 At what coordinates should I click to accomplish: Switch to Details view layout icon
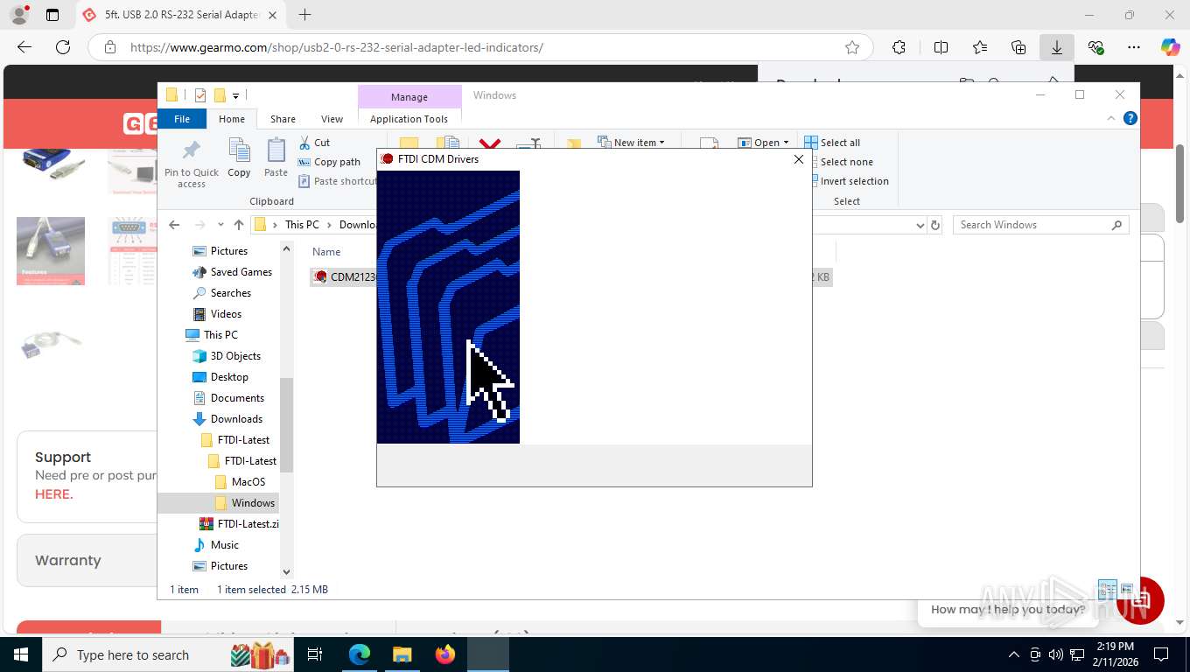[x=1107, y=590]
